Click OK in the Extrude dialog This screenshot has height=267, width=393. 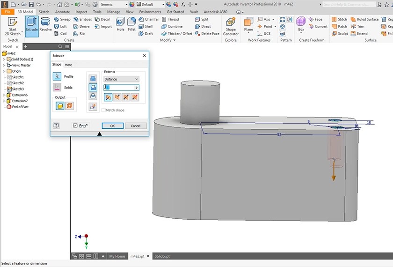(x=112, y=126)
